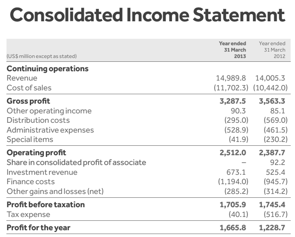The width and height of the screenshot is (295, 237).
Task: Select the 2012 special items value (230.2)
Action: (275, 139)
